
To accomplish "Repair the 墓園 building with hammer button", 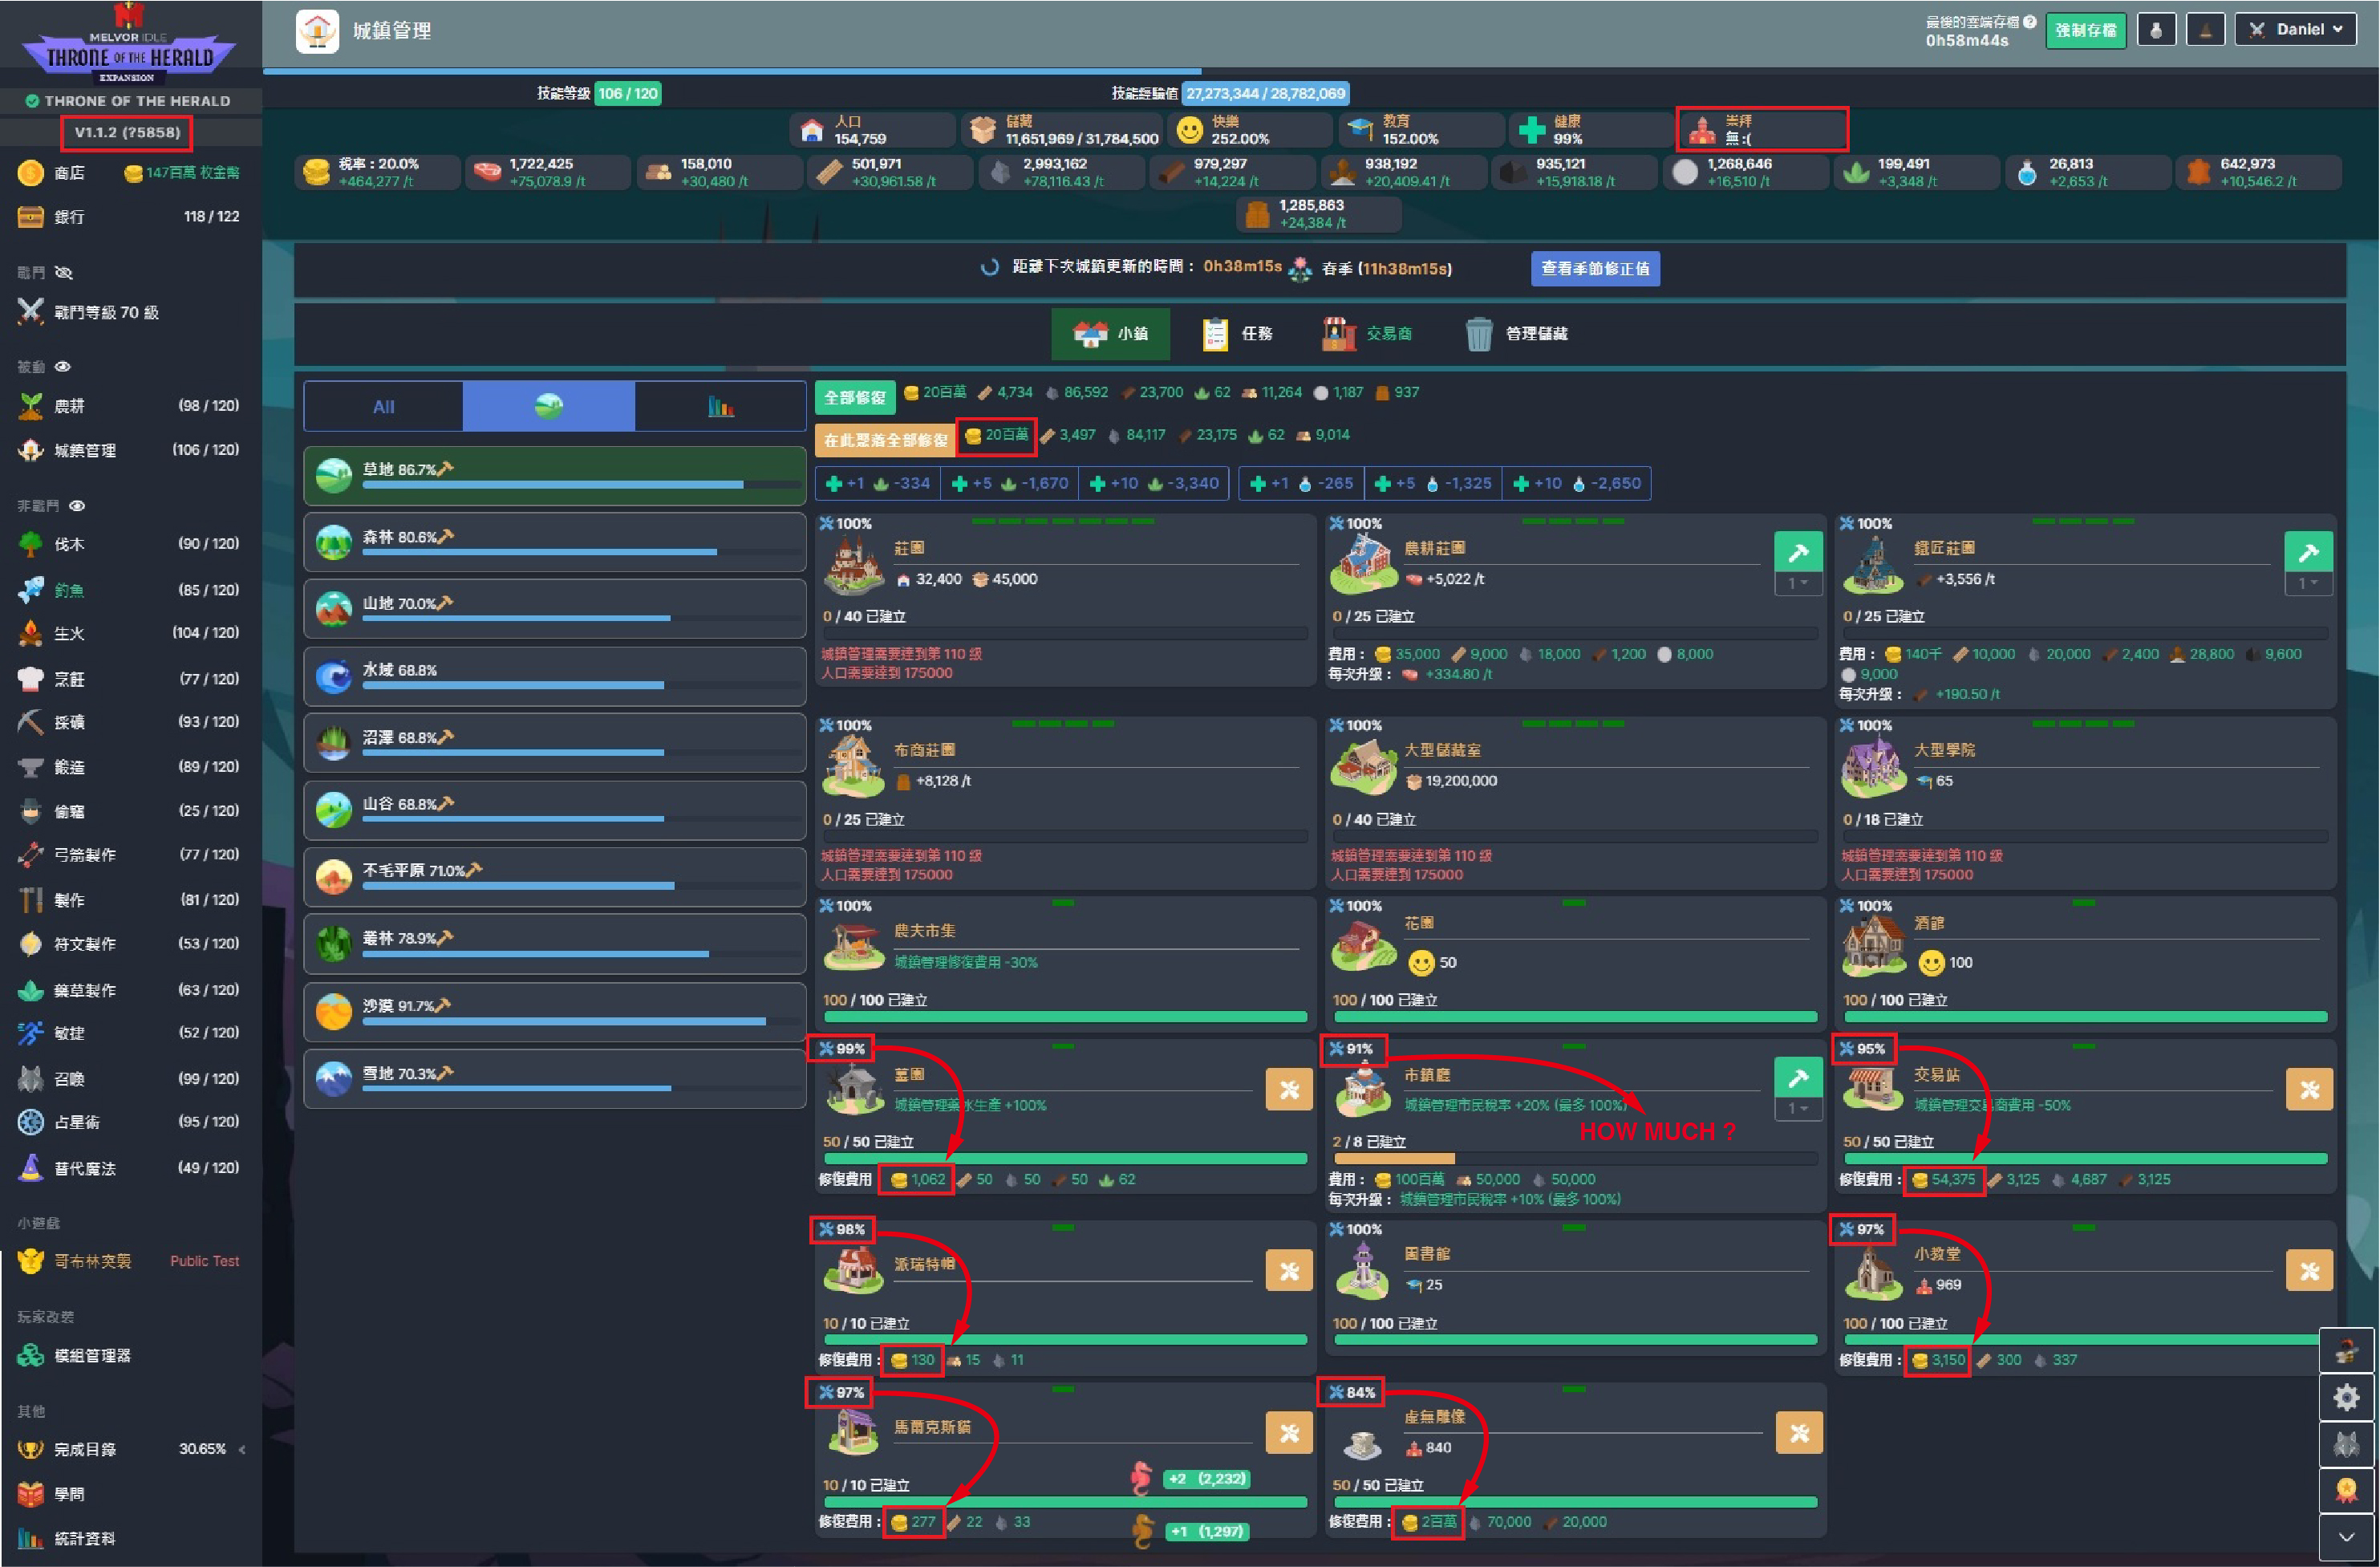I will pos(1288,1090).
